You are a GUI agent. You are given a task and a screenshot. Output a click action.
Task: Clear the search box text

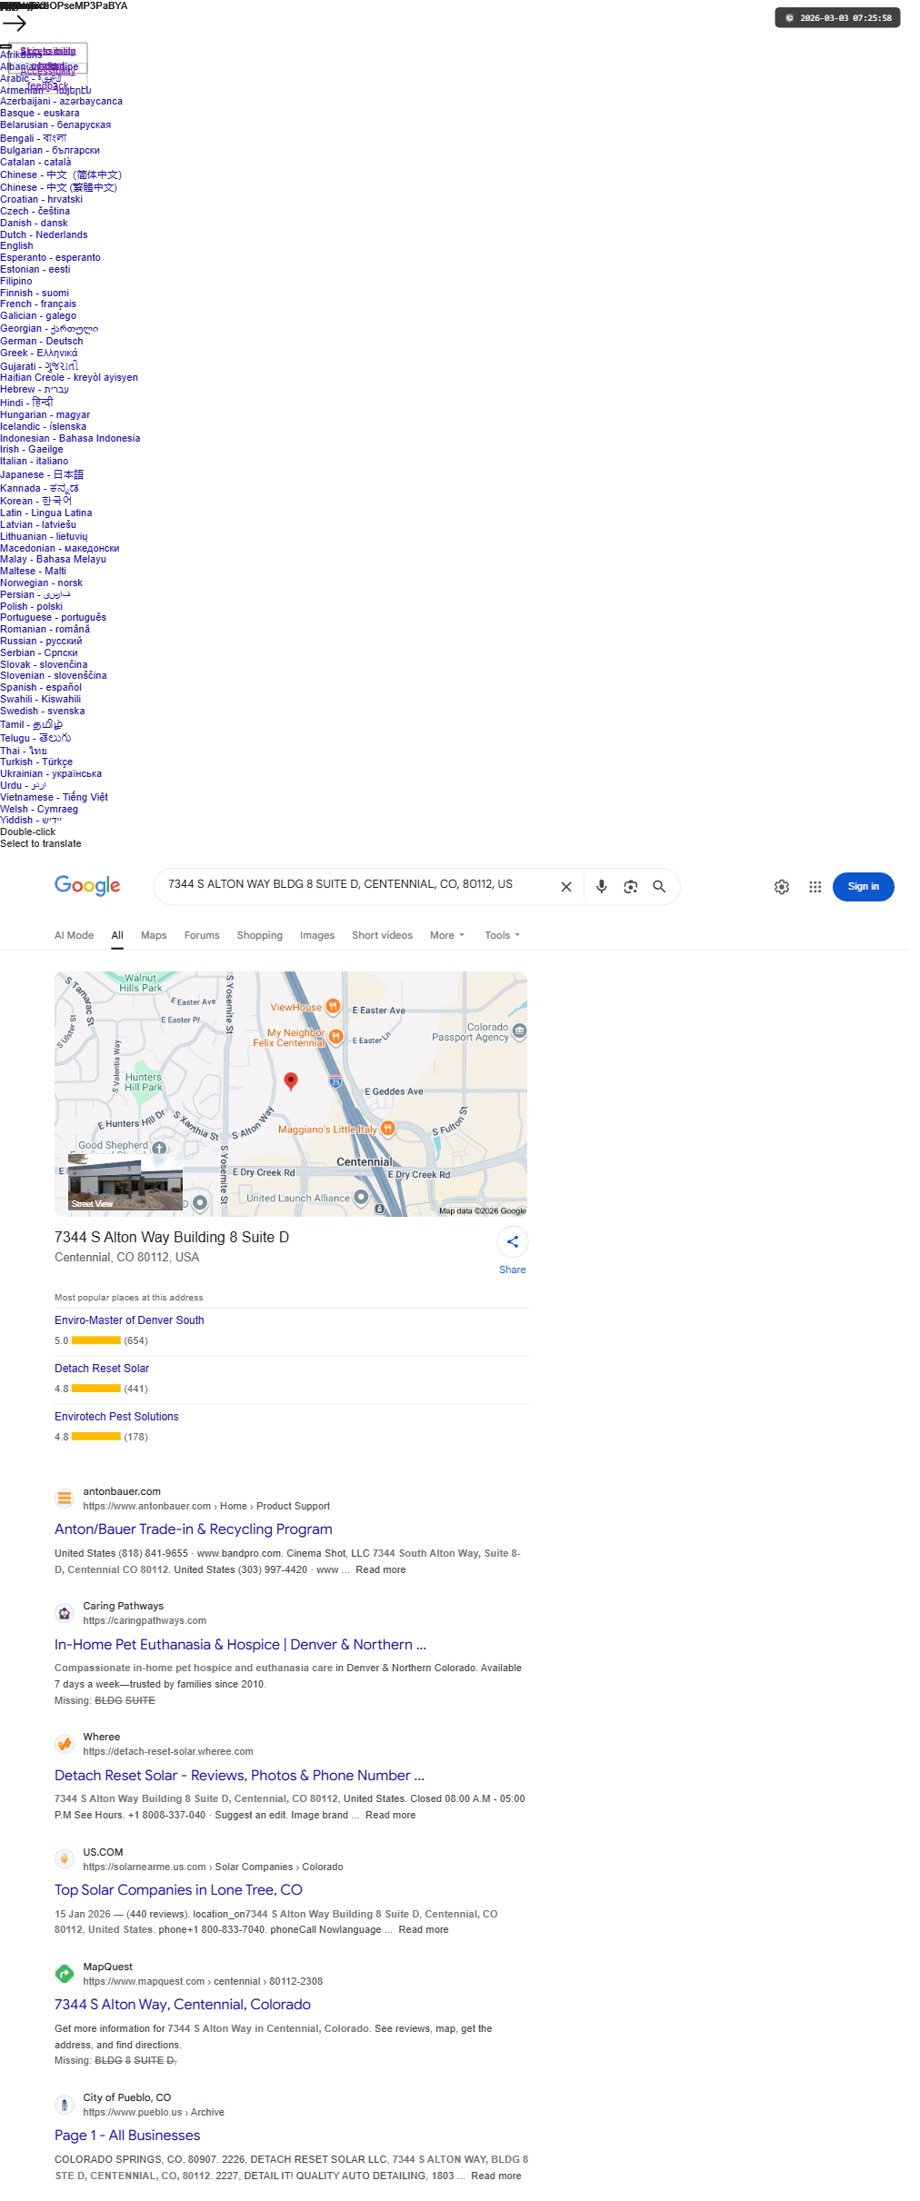coord(566,887)
